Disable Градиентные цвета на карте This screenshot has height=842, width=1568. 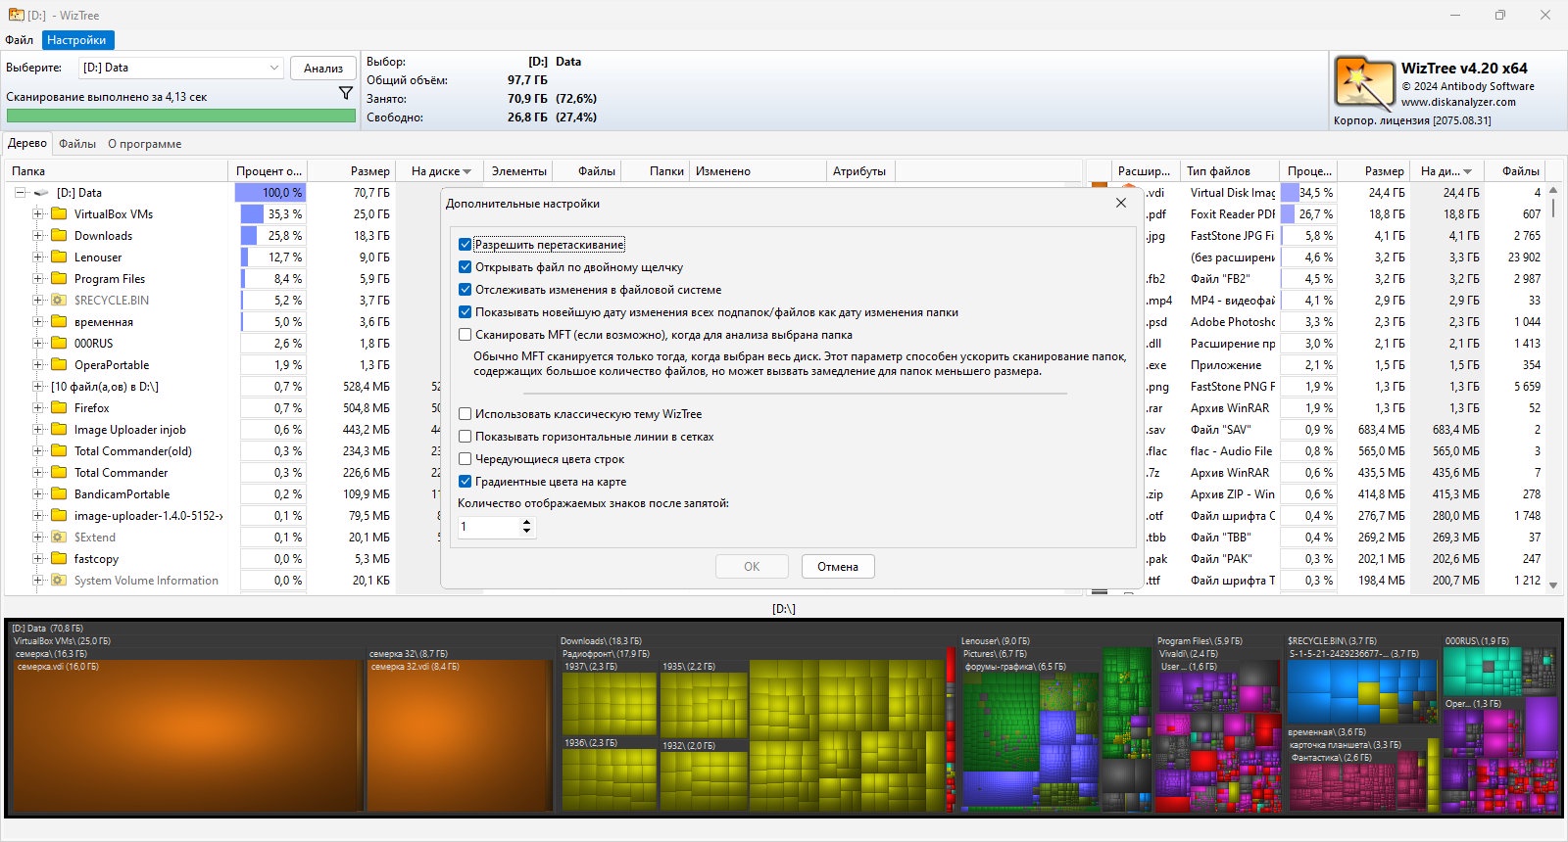click(x=465, y=482)
